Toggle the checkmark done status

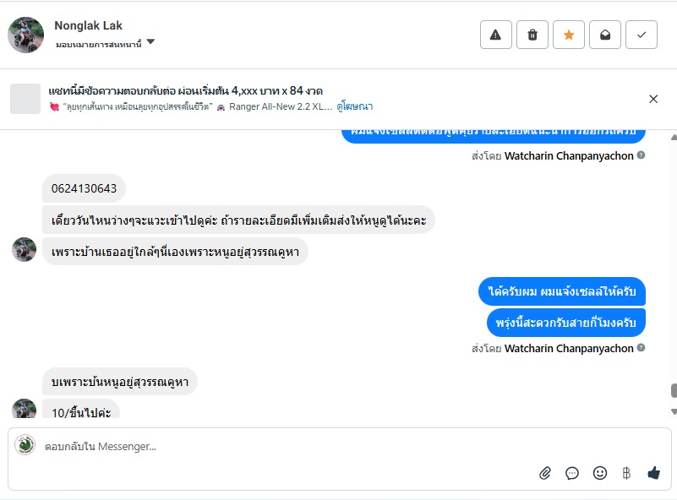642,35
